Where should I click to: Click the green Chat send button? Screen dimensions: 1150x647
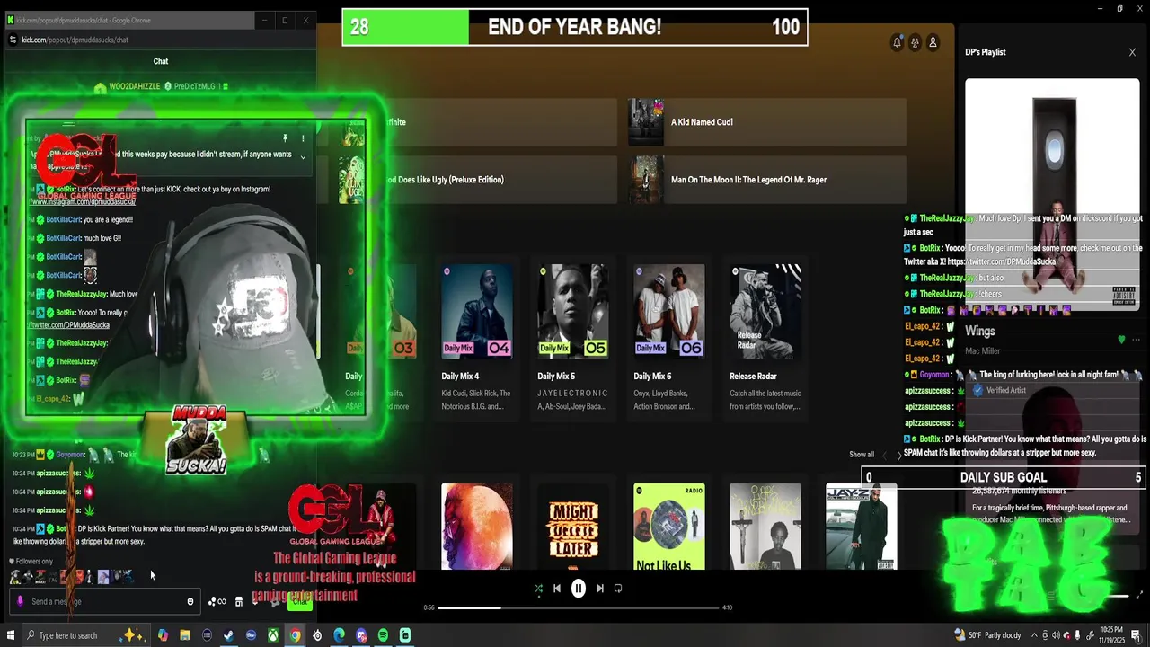[x=300, y=601]
